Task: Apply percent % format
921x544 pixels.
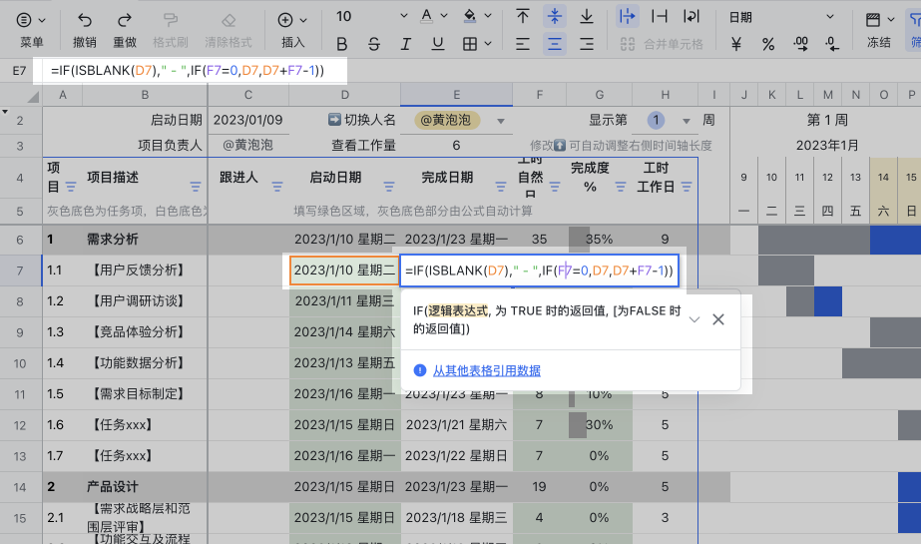Action: tap(768, 44)
